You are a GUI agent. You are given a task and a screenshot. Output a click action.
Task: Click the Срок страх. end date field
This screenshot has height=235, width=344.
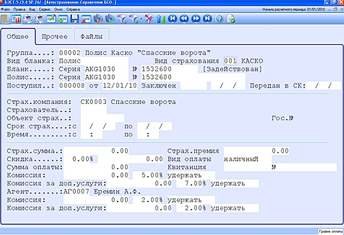(154, 127)
